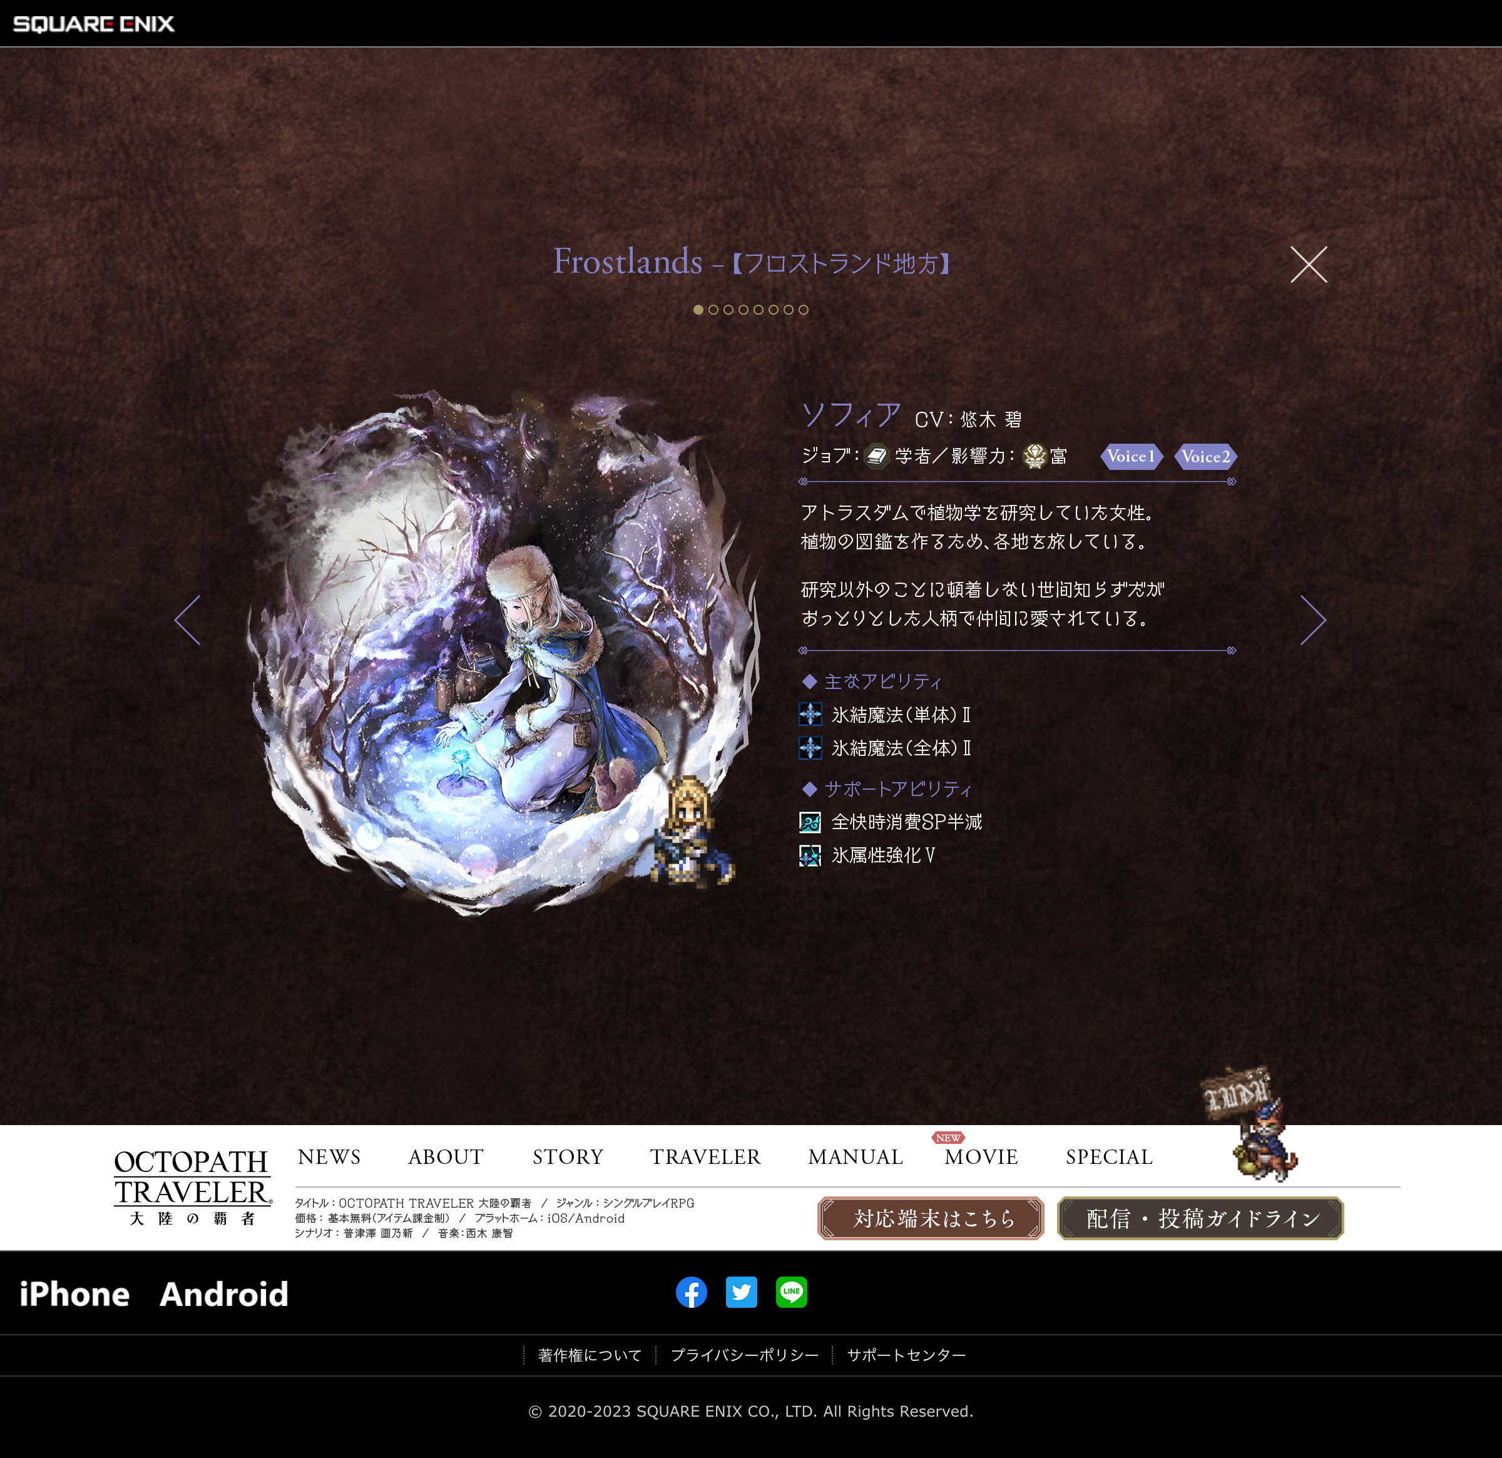Close the character detail overlay
Screen dimensions: 1502x1458
point(1308,264)
